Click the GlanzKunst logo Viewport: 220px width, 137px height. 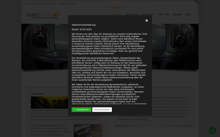pos(43,15)
